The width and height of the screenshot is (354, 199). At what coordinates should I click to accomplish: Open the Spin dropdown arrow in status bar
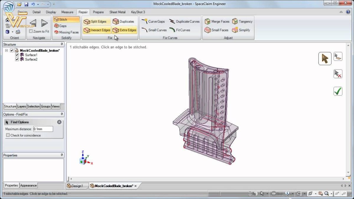pyautogui.click(x=316, y=194)
